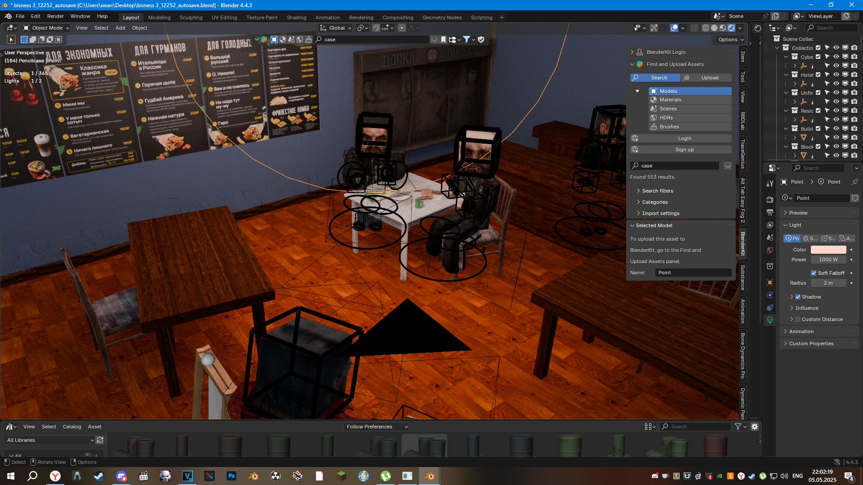Screen dimensions: 863x485
Task: Enable the Custom Distance checkbox
Action: (798, 319)
